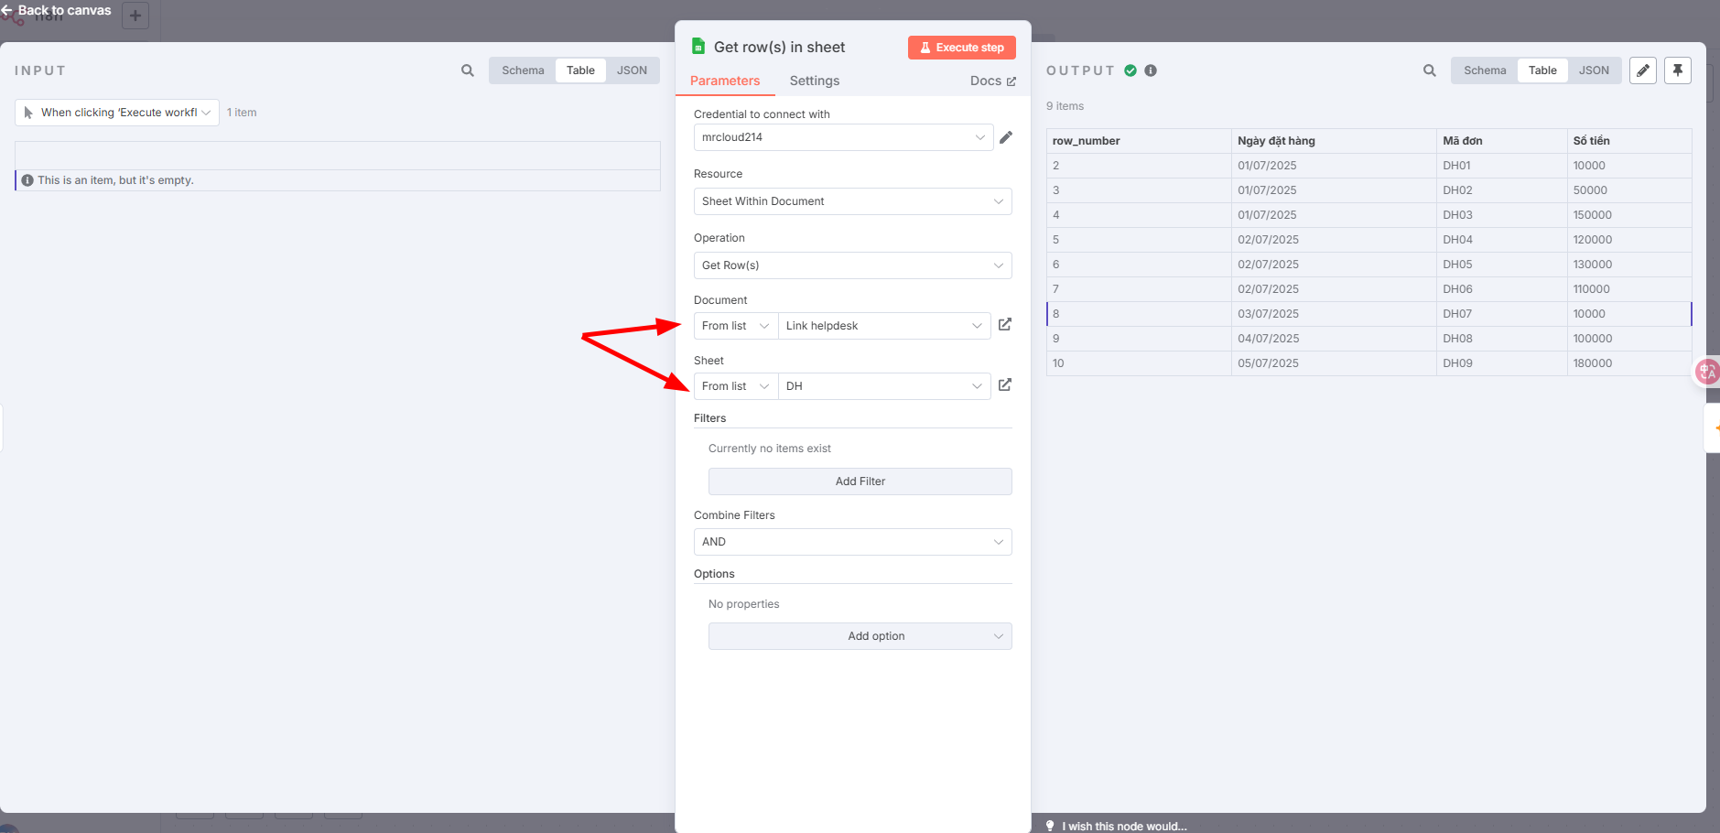Screen dimensions: 1720x833
Task: Click 'I wish this node would...' link
Action: click(1124, 826)
